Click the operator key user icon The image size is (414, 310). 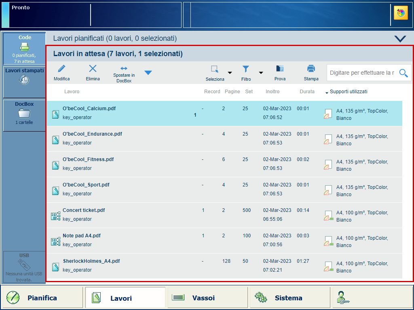click(x=343, y=298)
